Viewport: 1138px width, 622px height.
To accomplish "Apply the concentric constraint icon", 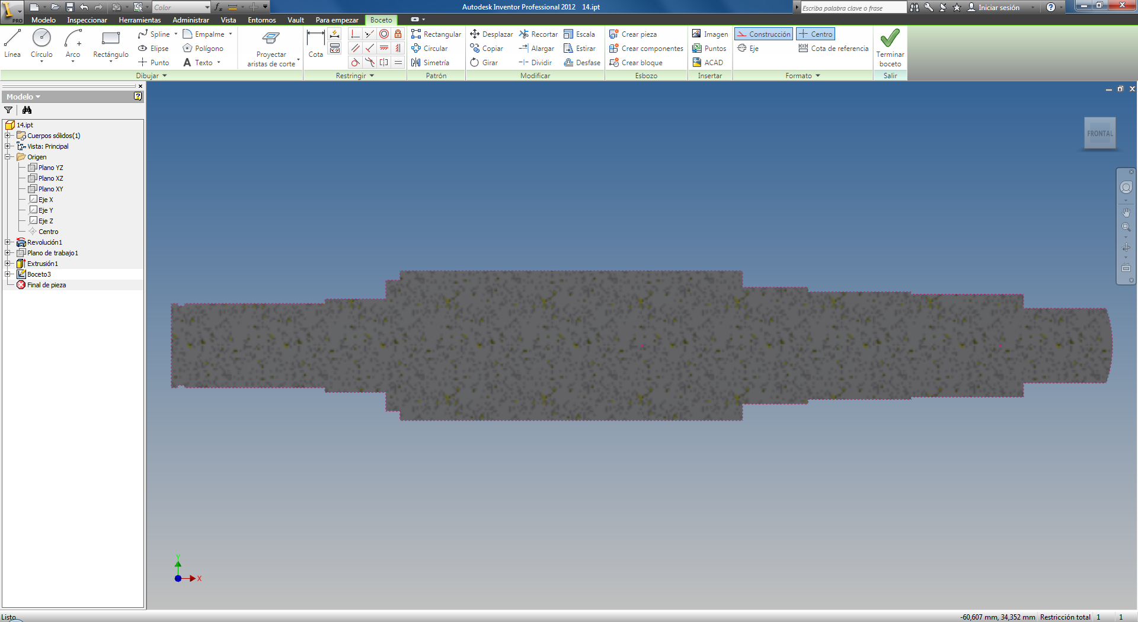I will coord(384,34).
